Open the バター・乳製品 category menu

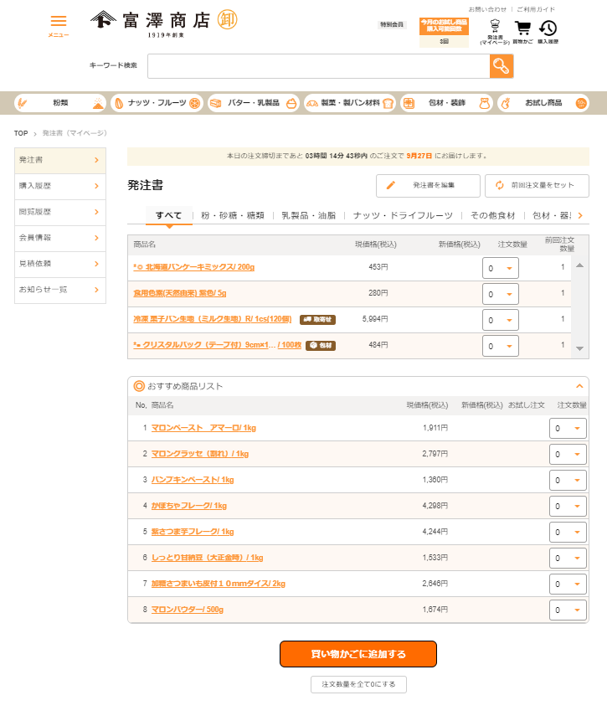(254, 103)
